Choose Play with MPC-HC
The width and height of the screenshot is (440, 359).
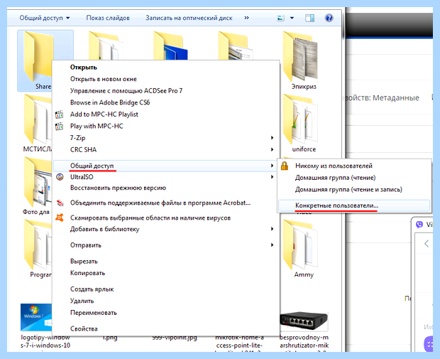[97, 127]
